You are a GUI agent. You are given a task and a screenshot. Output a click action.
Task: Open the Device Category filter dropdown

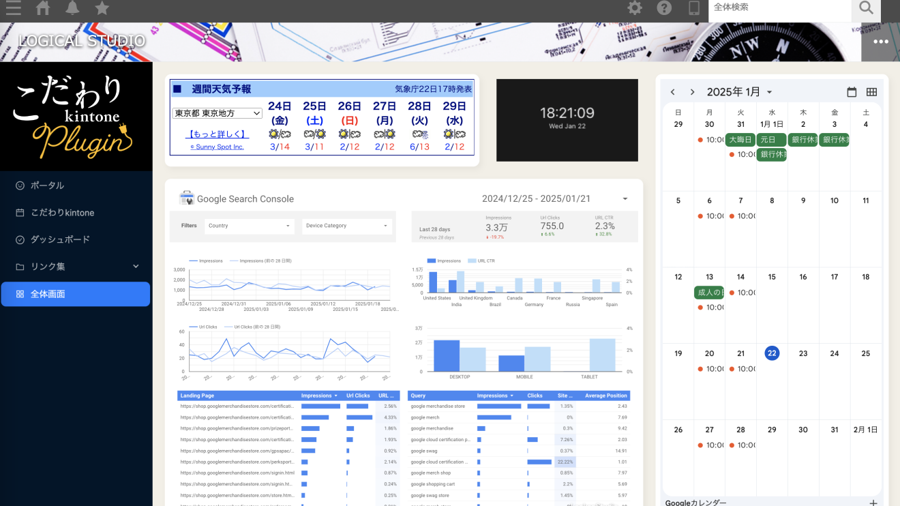pyautogui.click(x=348, y=226)
